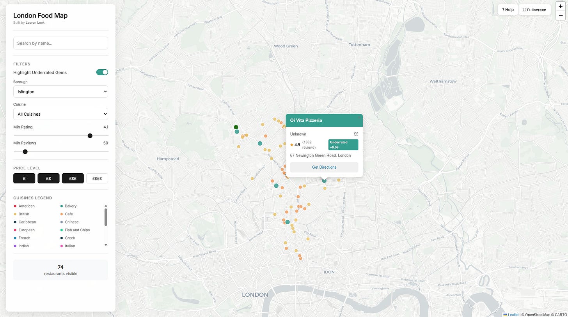Toggle the £ price level filter
Image resolution: width=568 pixels, height=317 pixels.
click(x=24, y=178)
